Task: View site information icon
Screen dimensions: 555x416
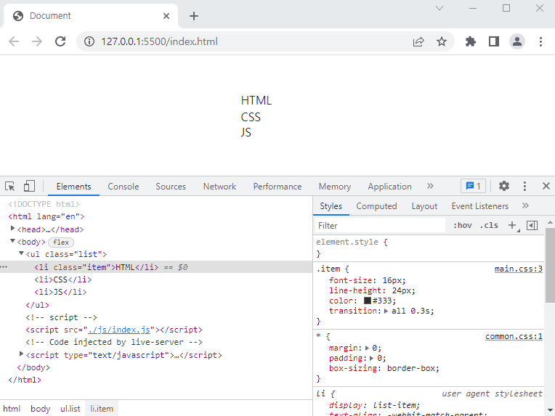Action: point(89,41)
